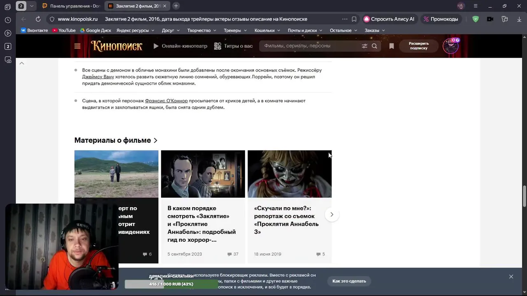Reload the current page
This screenshot has height=296, width=527.
[38, 19]
